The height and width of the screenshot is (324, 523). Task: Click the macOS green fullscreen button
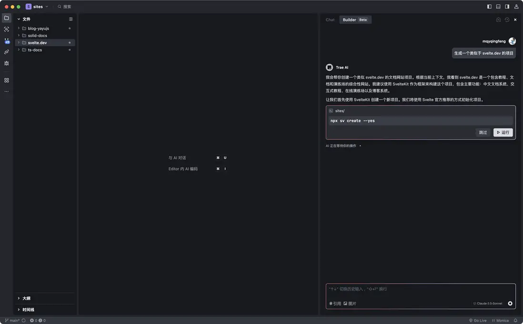(x=19, y=7)
